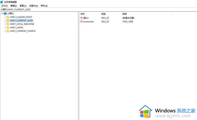Click the HKEY_USERS folder icon

pyautogui.click(x=8, y=28)
